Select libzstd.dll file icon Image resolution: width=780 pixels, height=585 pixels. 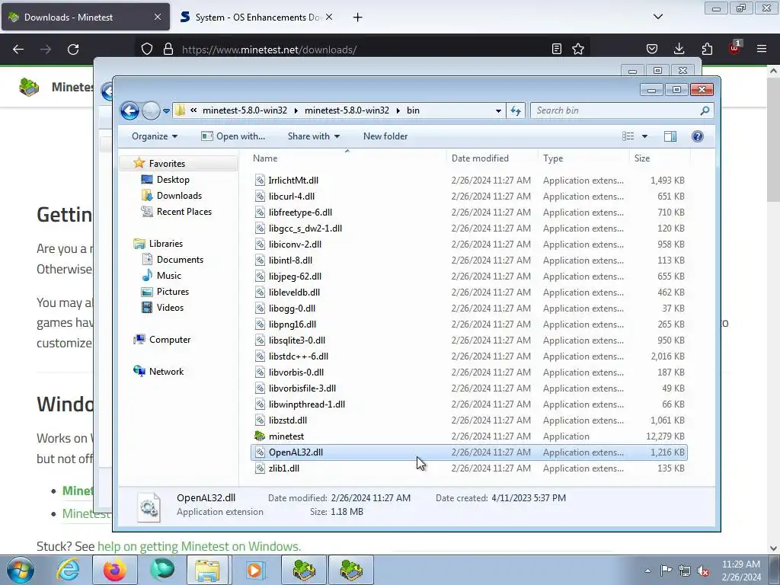[260, 420]
